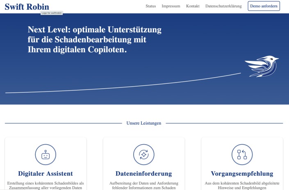This screenshot has height=190, width=289.
Task: Click the Next Level hero headline
Action: [94, 40]
